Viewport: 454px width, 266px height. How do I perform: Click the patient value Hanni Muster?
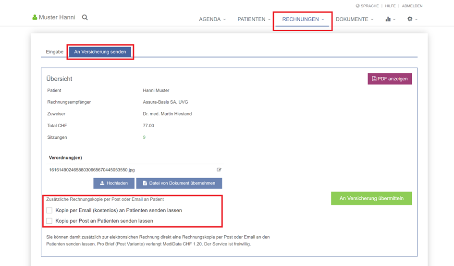[x=156, y=90]
